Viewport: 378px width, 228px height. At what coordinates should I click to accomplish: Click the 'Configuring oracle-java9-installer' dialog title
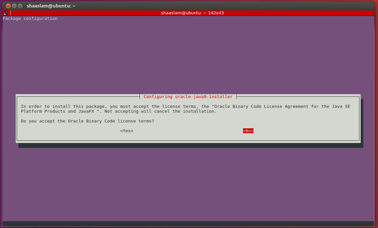(188, 97)
